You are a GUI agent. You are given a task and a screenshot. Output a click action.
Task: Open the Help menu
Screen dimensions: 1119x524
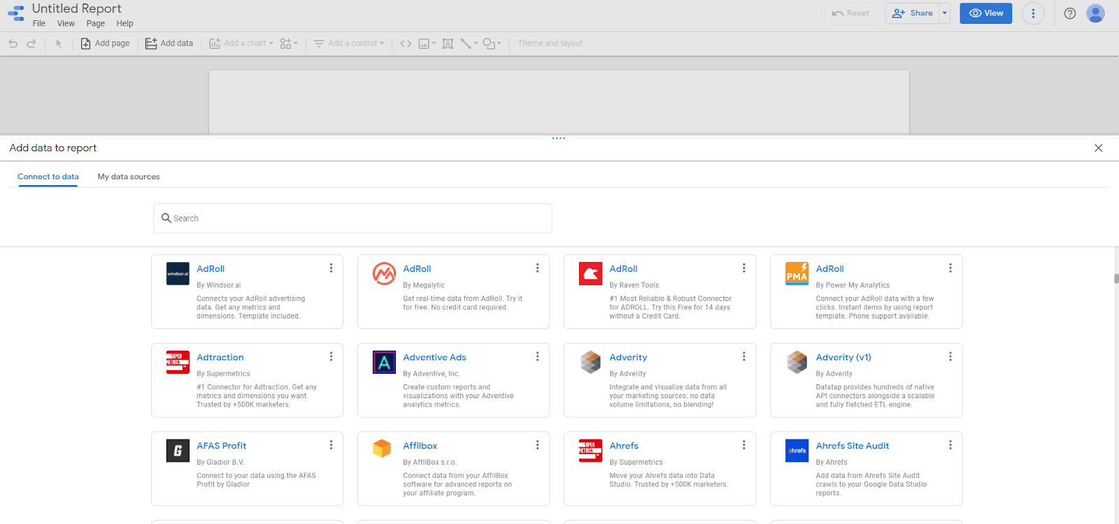124,23
